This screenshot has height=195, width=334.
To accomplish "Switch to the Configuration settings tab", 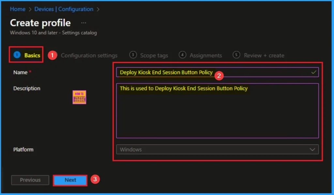I will (x=89, y=55).
